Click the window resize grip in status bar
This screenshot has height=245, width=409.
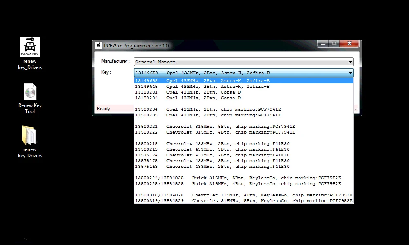point(356,110)
